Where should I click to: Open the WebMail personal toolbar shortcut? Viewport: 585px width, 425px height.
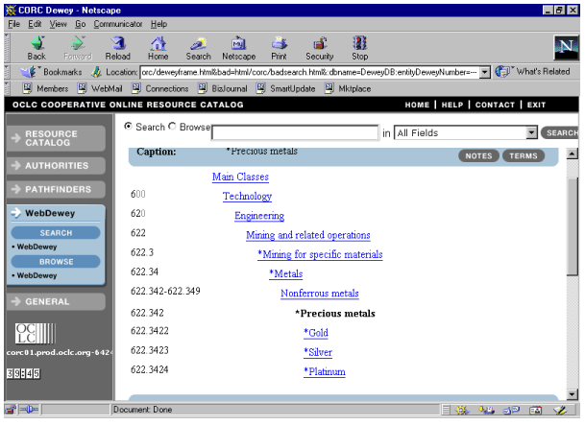coord(100,88)
